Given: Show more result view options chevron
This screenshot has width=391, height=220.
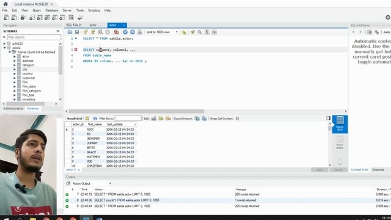Looking at the screenshot, I should tap(340, 164).
